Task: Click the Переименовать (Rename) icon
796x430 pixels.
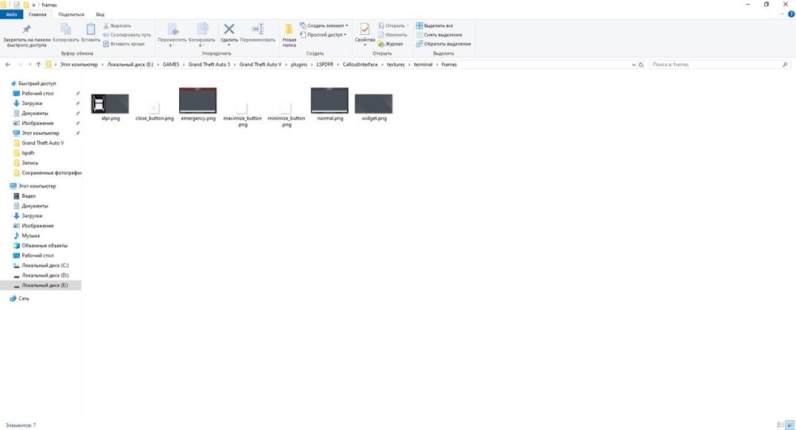Action: pyautogui.click(x=258, y=29)
